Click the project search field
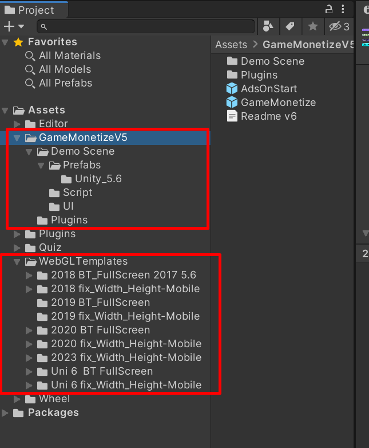This screenshot has height=448, width=369. pyautogui.click(x=146, y=26)
